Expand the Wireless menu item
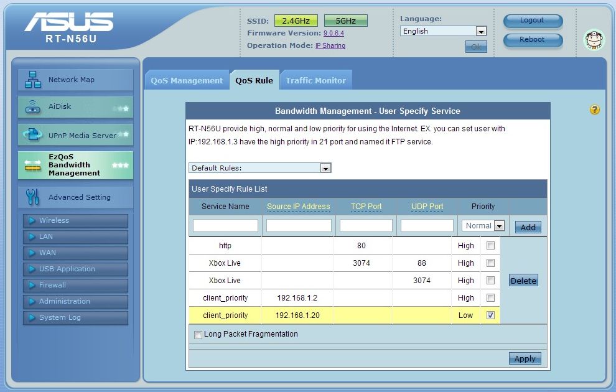Screen dimensions: 616x392 pyautogui.click(x=54, y=220)
